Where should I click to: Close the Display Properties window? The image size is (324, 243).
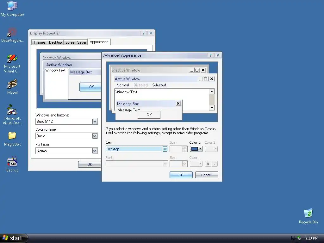151,33
